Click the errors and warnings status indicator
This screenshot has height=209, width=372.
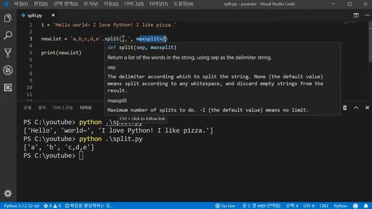[x=52, y=206]
